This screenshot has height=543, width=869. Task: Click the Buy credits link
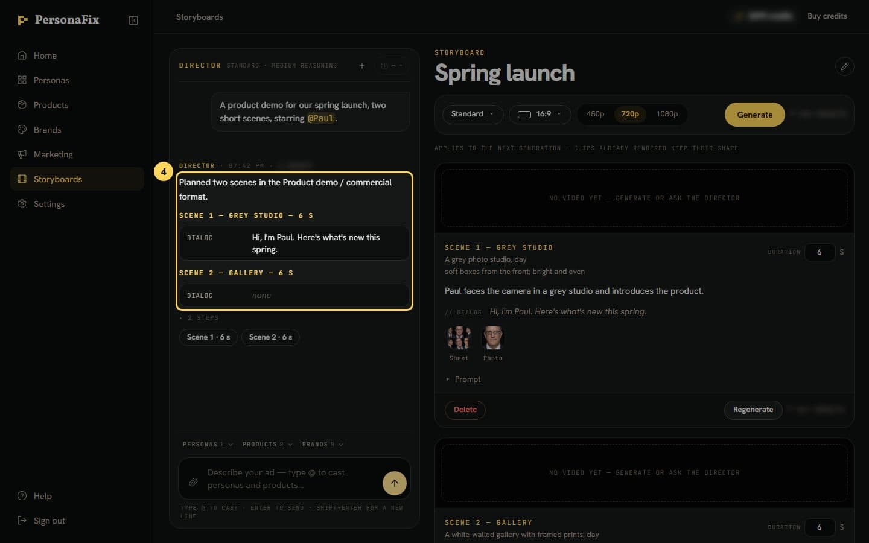pos(827,16)
